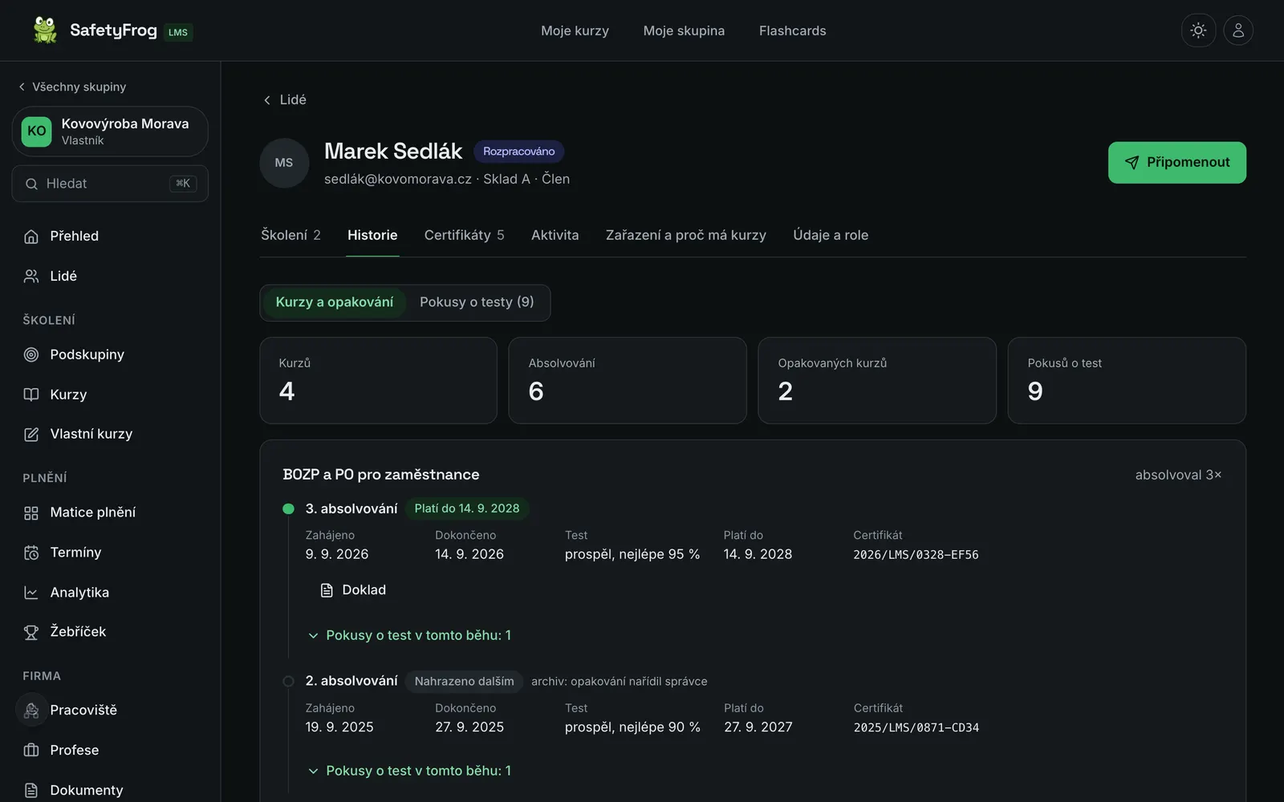Screen dimensions: 1284x802
Task: Click the Lidé people icon in sidebar
Action: point(31,276)
